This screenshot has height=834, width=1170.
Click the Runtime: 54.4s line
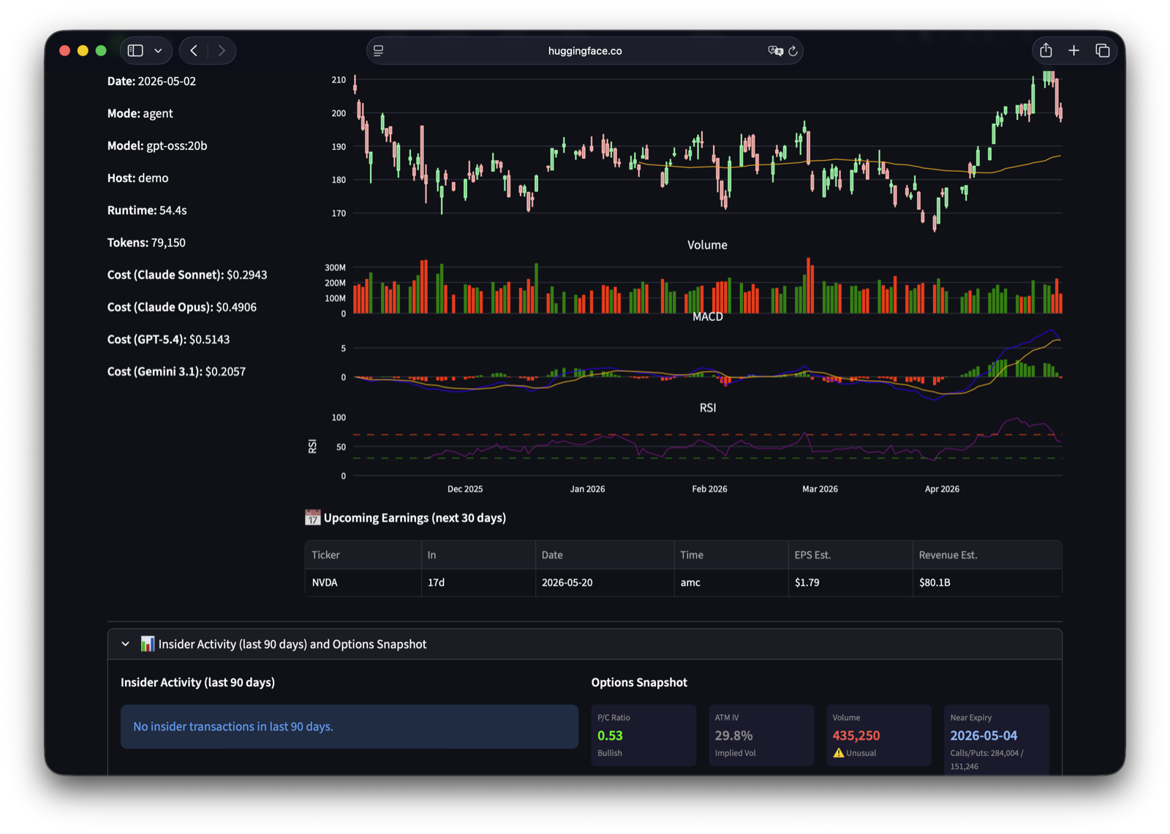coord(147,210)
